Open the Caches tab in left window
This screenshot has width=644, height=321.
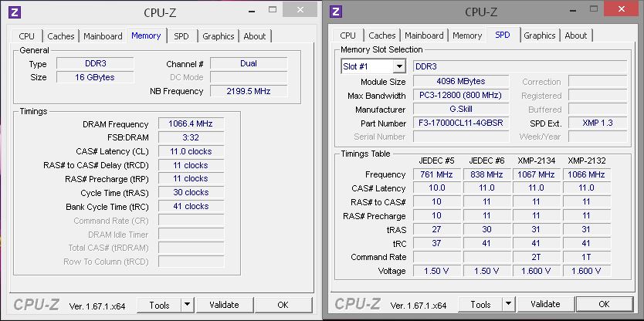61,36
